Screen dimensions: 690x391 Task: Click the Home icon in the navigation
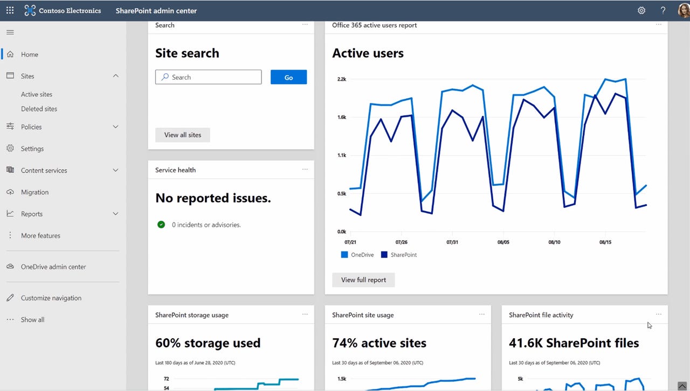10,54
